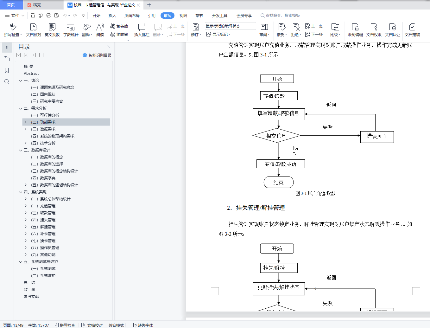Screen dimensions: 430x328
Task: Convert text with 繁转简
Action: 119,26
